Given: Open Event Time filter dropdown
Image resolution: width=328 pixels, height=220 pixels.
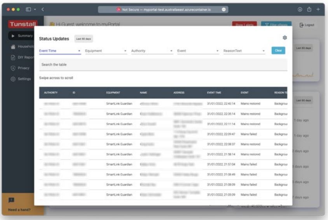Looking at the screenshot, I should point(60,51).
